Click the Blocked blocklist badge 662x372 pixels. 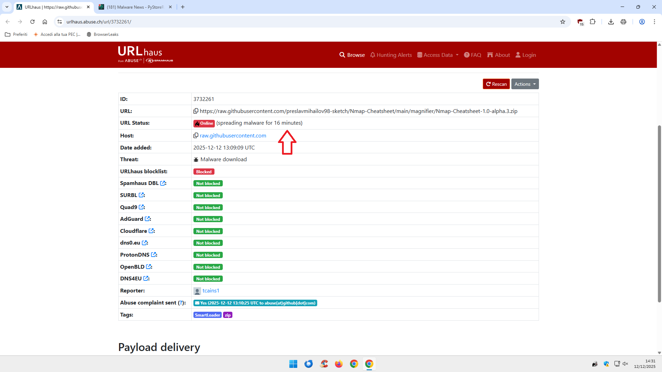coord(204,172)
